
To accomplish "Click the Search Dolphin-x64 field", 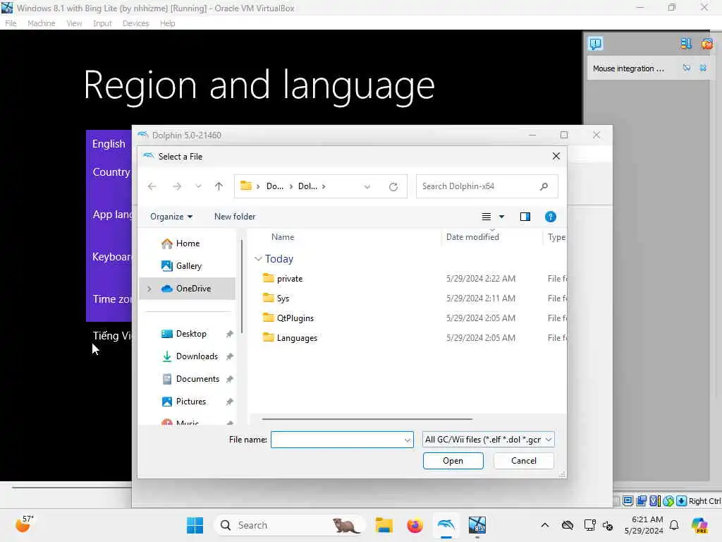I will point(487,186).
